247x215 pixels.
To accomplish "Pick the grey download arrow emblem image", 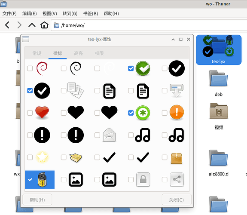I will 177,91.
